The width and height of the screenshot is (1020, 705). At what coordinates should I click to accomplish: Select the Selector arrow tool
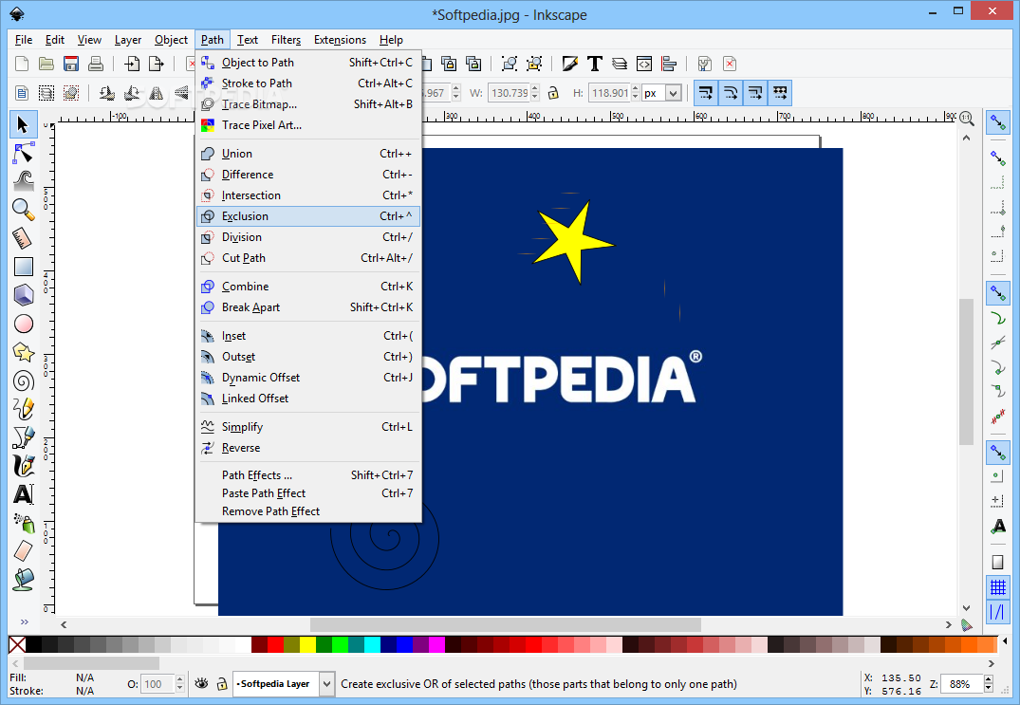coord(23,125)
